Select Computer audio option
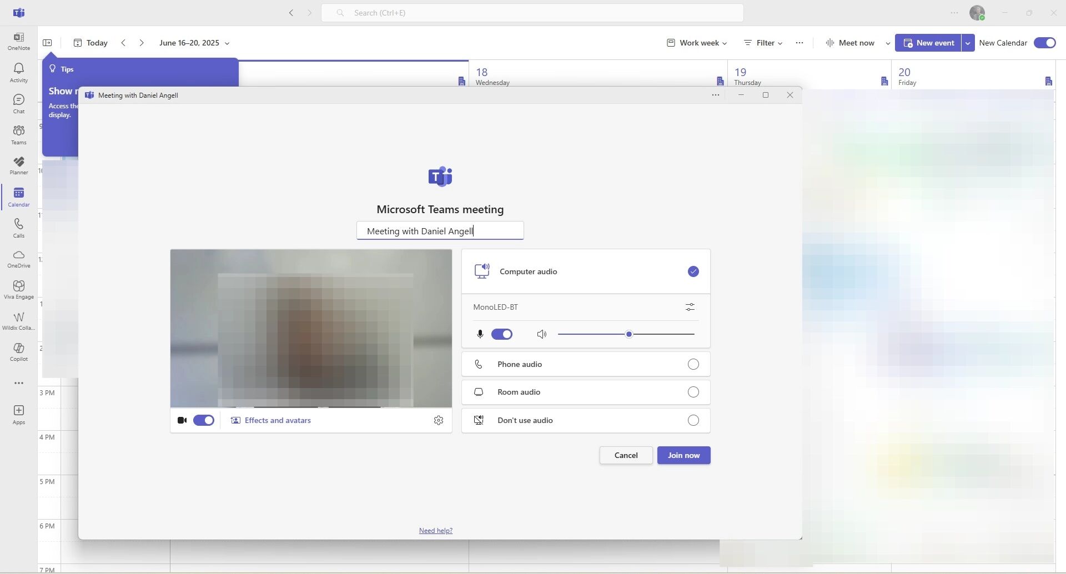Image resolution: width=1066 pixels, height=574 pixels. click(586, 271)
